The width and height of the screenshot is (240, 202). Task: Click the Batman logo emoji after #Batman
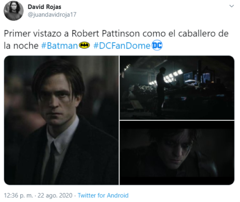coord(84,45)
